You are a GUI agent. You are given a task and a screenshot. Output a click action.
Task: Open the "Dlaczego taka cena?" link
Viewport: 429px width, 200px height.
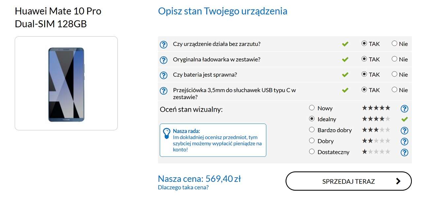[x=182, y=187]
